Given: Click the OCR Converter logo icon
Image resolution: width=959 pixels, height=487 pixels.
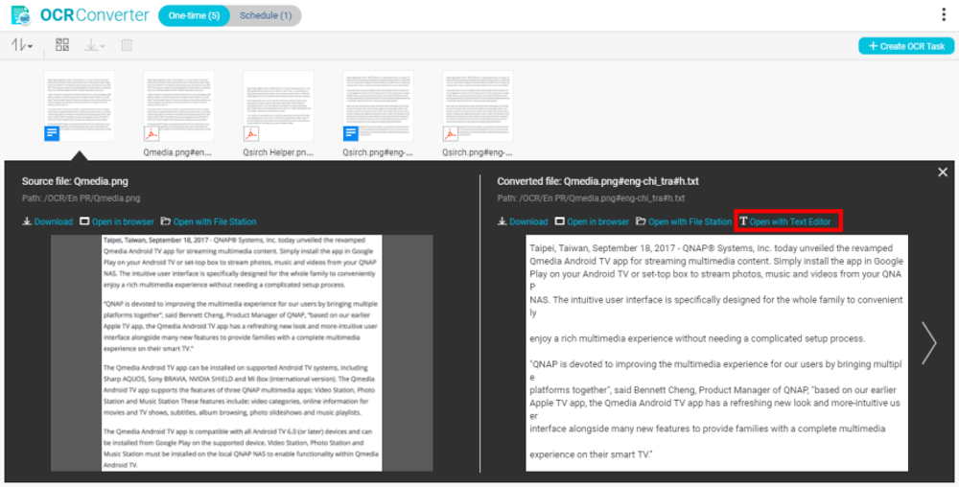Looking at the screenshot, I should pos(21,15).
